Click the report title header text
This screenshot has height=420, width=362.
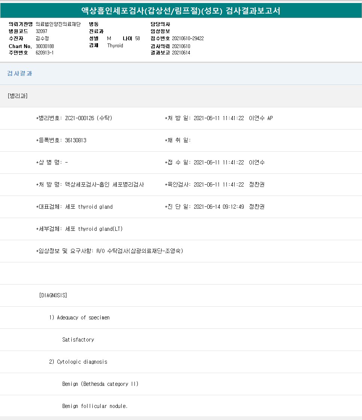coord(181,11)
